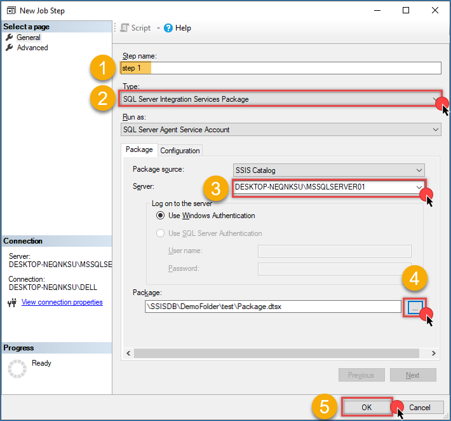Click the connection properties icon
The width and height of the screenshot is (451, 421).
click(12, 303)
